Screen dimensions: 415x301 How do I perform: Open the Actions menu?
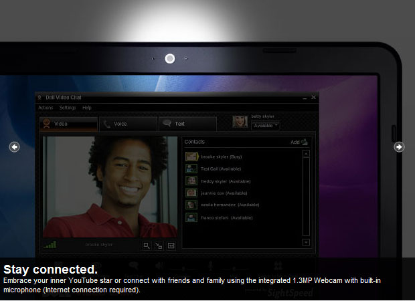46,108
